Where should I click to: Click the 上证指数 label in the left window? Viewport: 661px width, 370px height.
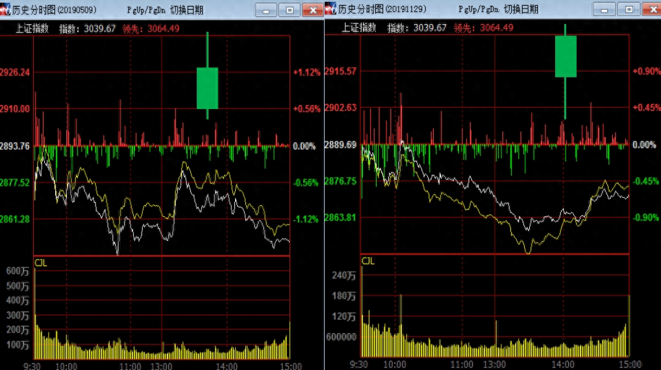point(32,28)
